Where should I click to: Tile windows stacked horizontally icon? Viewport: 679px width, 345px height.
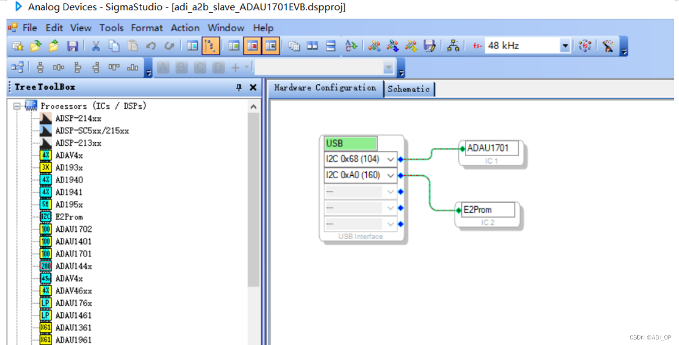[331, 46]
